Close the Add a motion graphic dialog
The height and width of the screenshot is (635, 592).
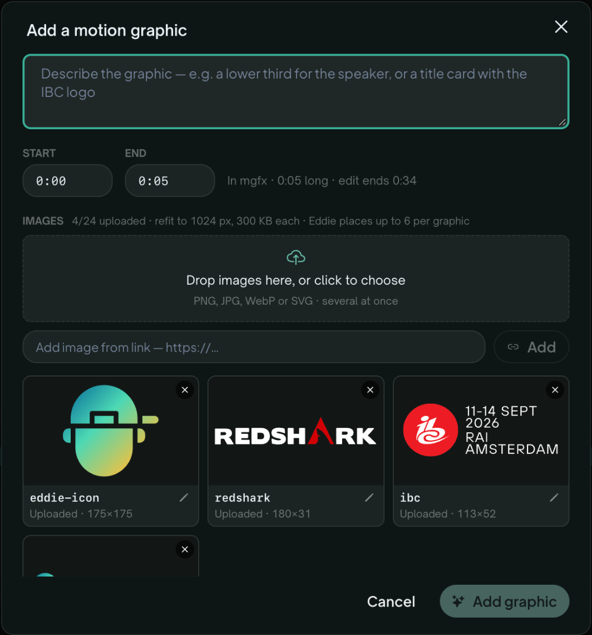pyautogui.click(x=561, y=27)
